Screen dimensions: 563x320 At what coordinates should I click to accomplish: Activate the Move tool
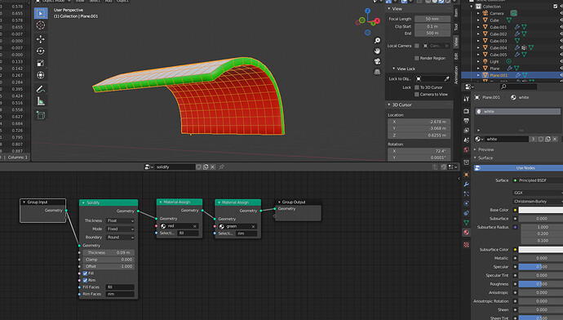[x=41, y=39]
